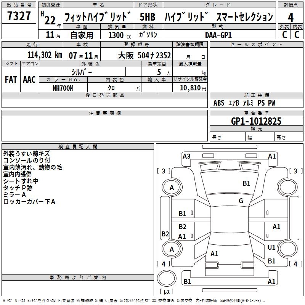Select the U1 mark on the diagram
The width and height of the screenshot is (305, 305).
(x=271, y=247)
